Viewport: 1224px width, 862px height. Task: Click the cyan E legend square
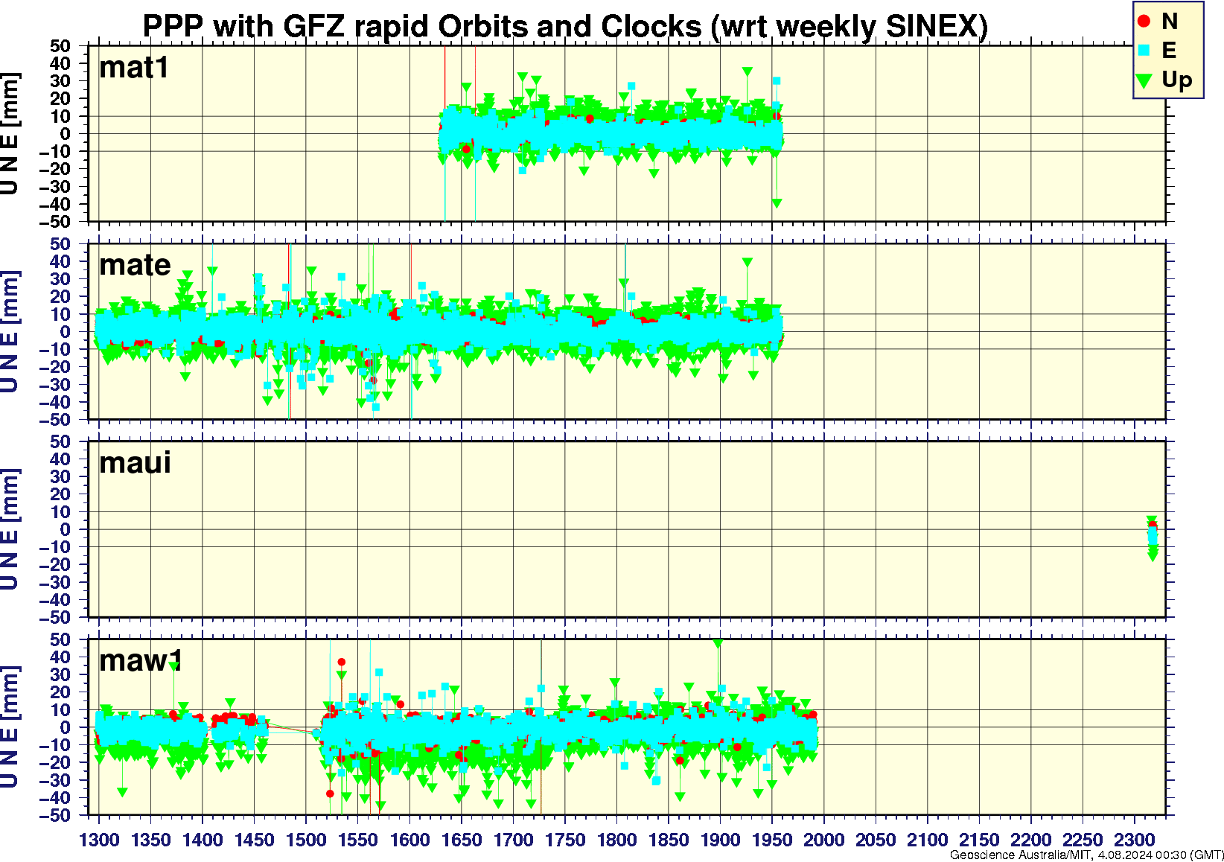click(x=1144, y=51)
